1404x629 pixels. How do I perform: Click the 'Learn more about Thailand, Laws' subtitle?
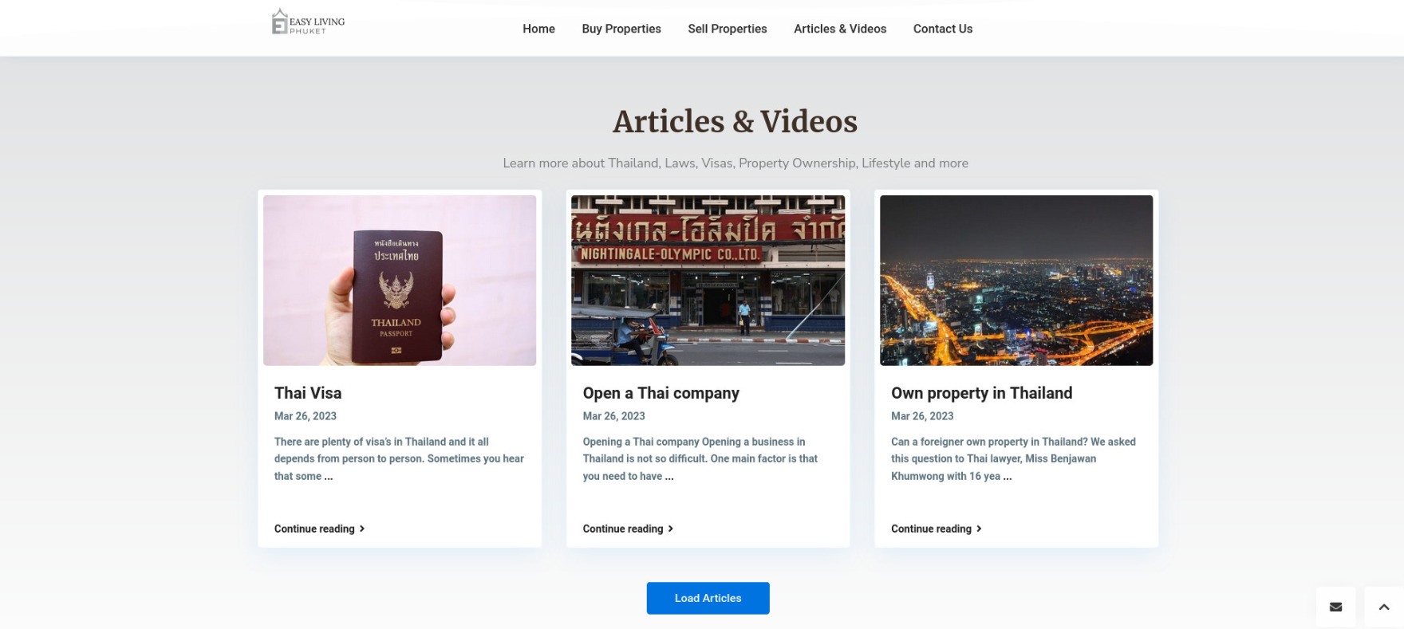tap(736, 163)
